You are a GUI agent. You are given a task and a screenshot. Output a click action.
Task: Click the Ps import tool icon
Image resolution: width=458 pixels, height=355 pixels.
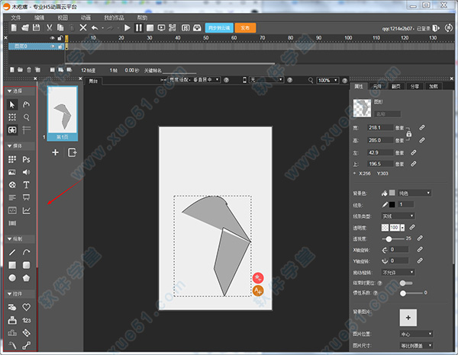[x=27, y=159]
